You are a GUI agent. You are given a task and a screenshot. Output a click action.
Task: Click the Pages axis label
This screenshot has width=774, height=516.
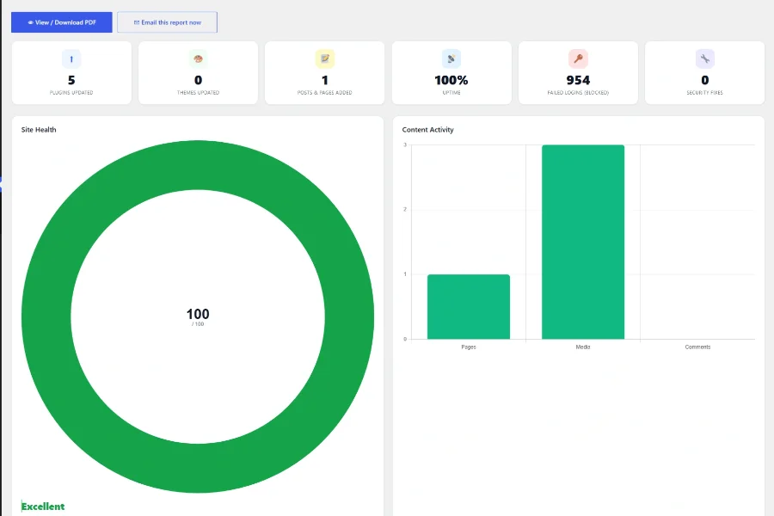click(469, 347)
